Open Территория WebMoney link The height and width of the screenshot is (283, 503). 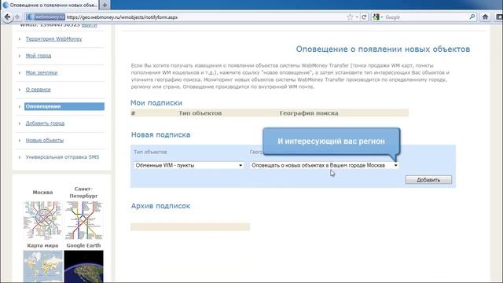(x=53, y=39)
